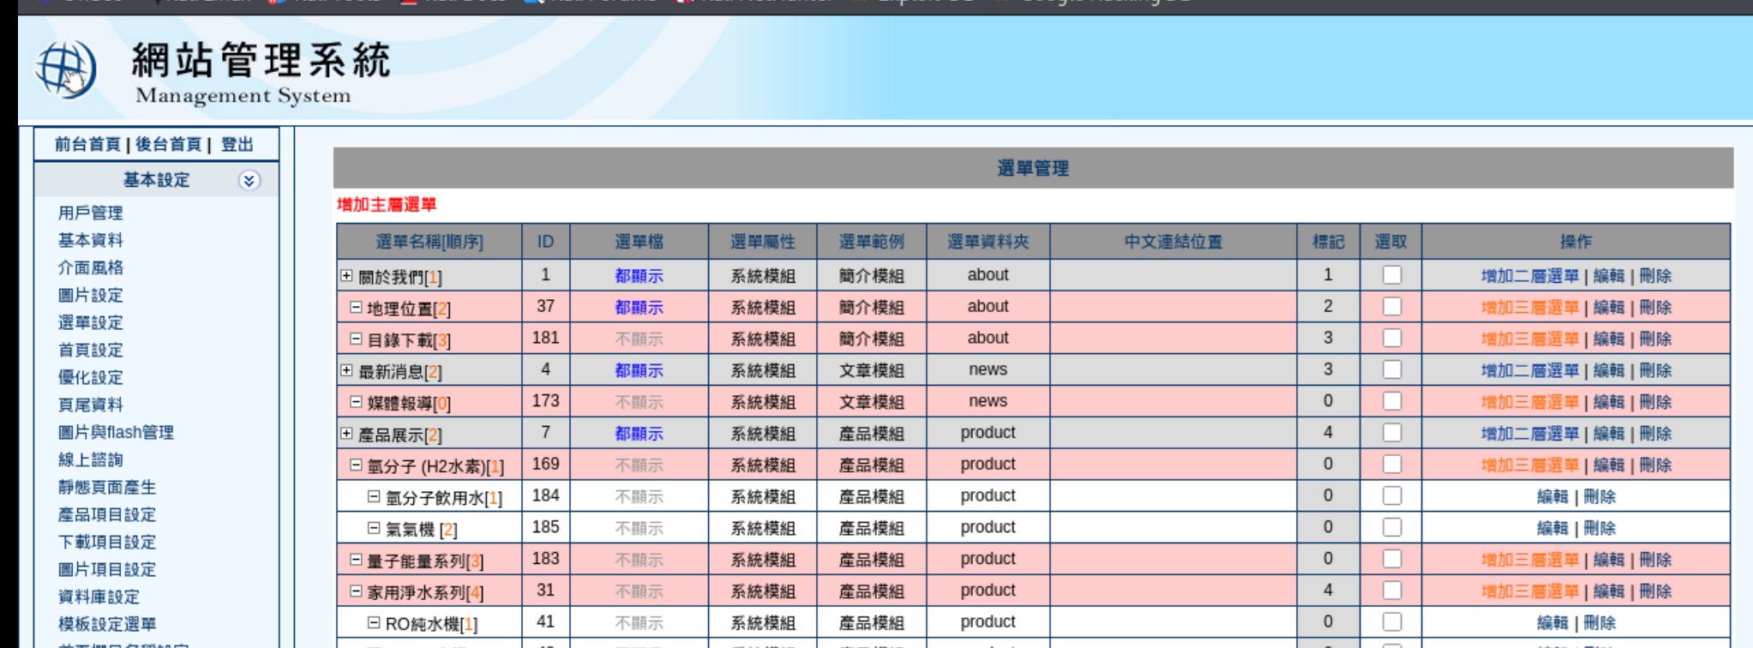The image size is (1753, 648).
Task: Tick the checkbox in the 最新消息 row
Action: pos(1392,370)
